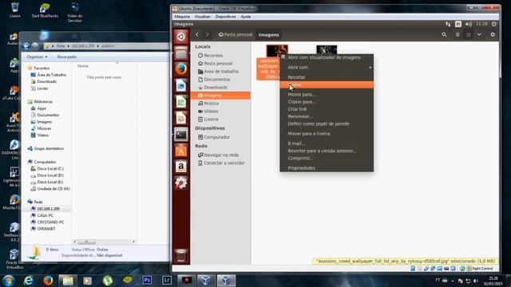
Task: Open Trash icon in Ubuntu launcher
Action: click(181, 255)
